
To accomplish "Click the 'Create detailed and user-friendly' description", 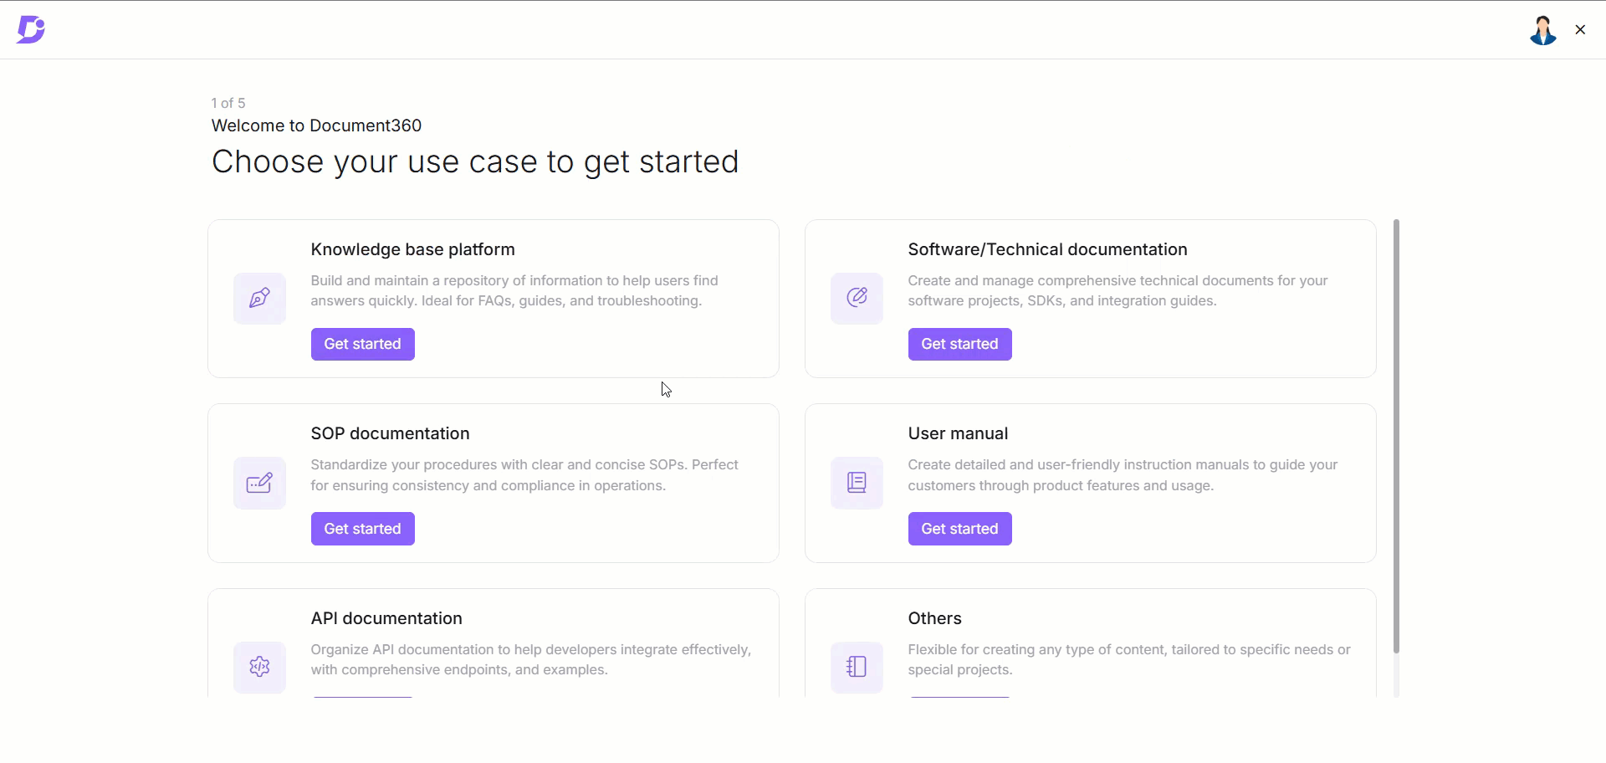I will click(x=1123, y=475).
